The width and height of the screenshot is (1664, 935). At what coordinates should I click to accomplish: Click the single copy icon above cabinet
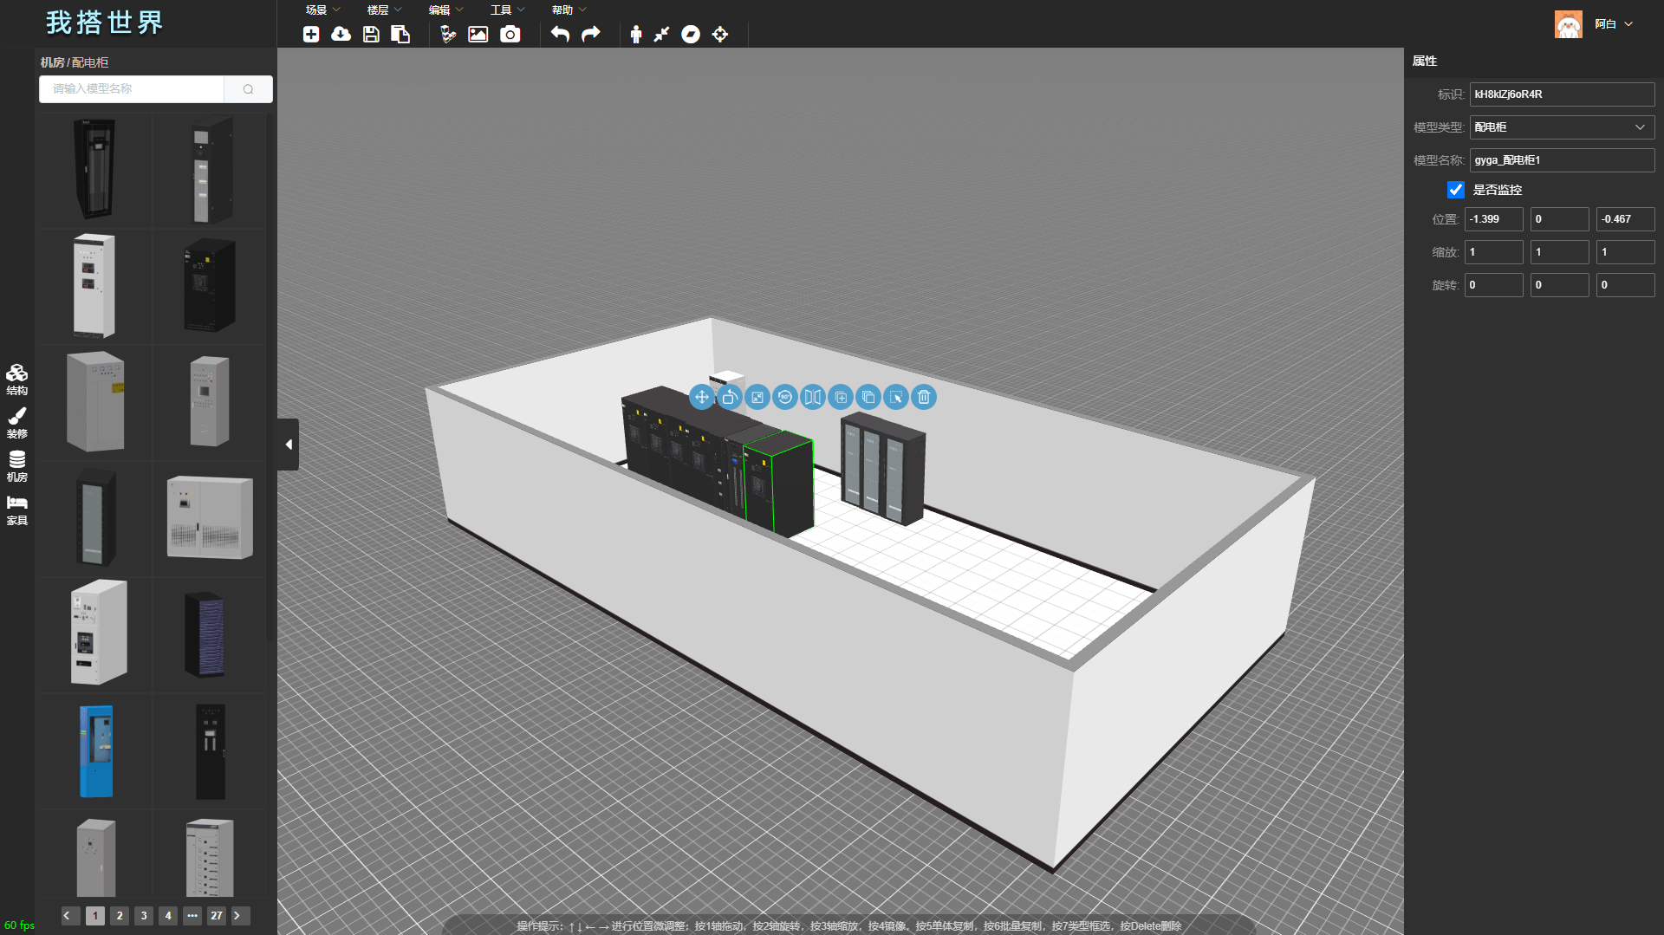(x=841, y=398)
